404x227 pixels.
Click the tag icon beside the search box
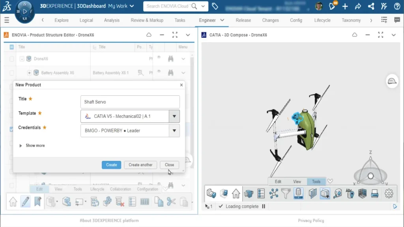pyautogui.click(x=215, y=6)
